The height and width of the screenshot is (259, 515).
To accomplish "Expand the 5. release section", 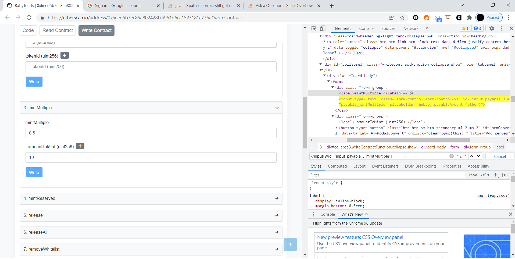I will coord(151,215).
